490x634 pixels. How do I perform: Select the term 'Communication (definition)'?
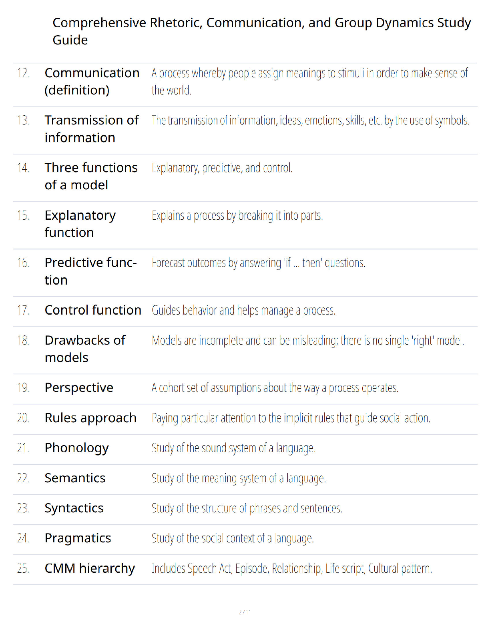92,82
